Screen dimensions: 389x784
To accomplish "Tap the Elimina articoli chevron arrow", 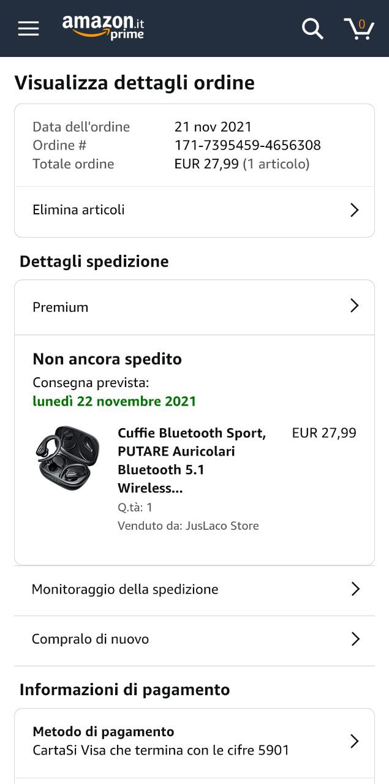I will pos(354,210).
